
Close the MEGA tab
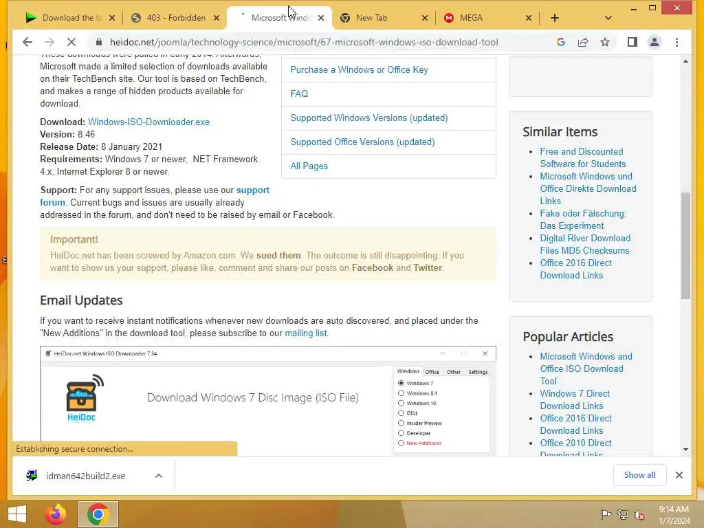(x=529, y=18)
